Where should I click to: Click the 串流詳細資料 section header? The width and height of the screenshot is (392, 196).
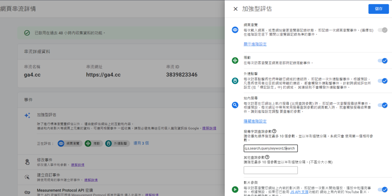37,52
